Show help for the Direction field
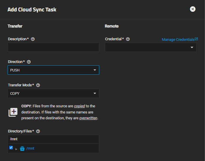The image size is (205, 161). pyautogui.click(x=29, y=62)
